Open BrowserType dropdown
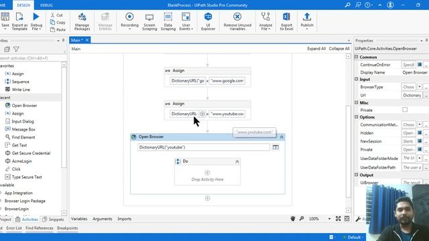The height and width of the screenshot is (241, 429). [420, 87]
